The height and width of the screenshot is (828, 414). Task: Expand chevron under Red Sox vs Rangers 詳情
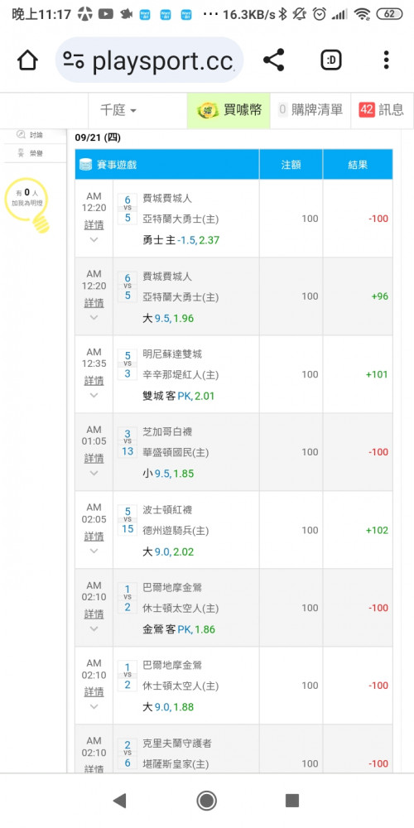94,551
